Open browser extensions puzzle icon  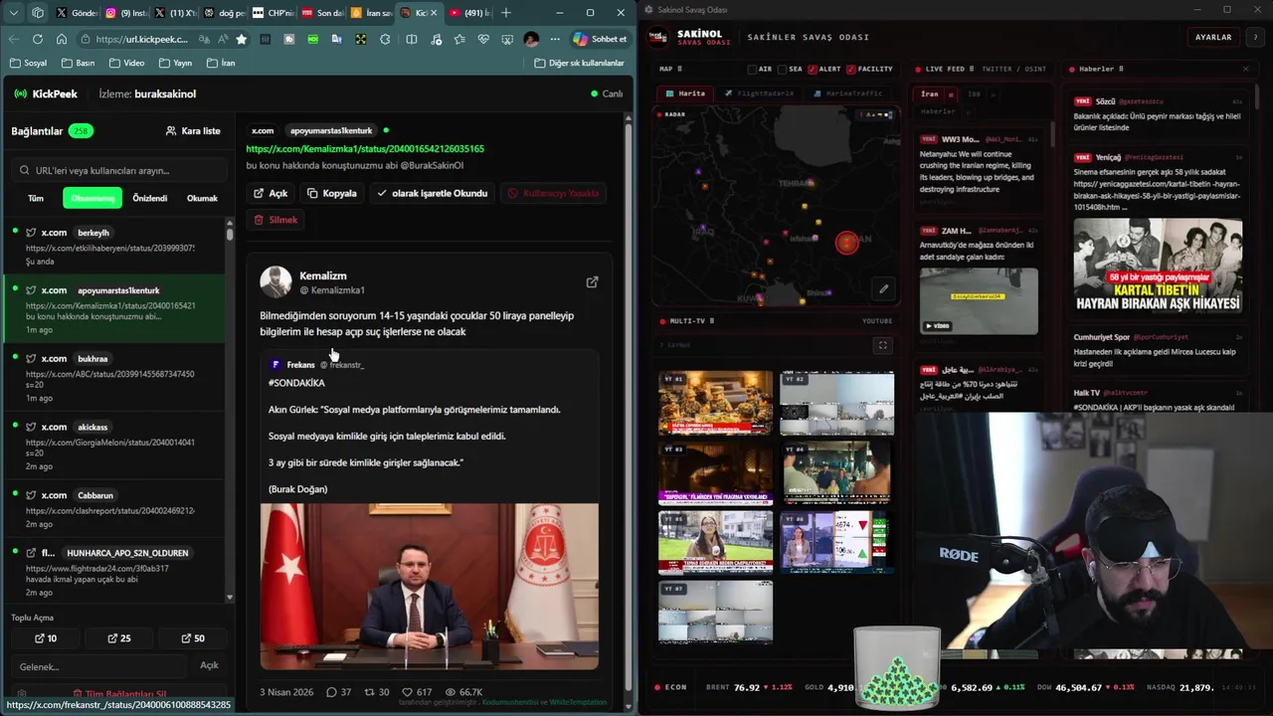point(385,39)
